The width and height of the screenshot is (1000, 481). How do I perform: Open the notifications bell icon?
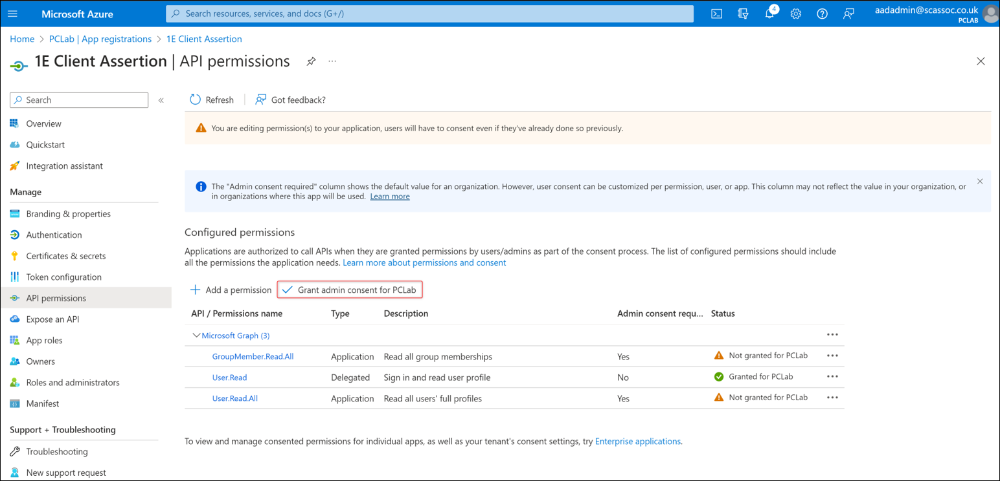click(769, 14)
